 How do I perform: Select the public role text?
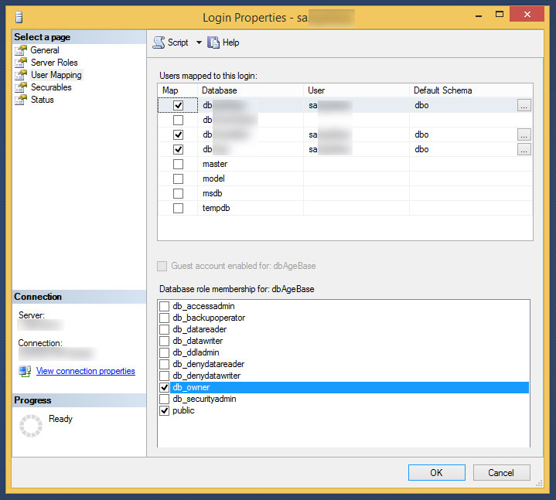[x=183, y=410]
